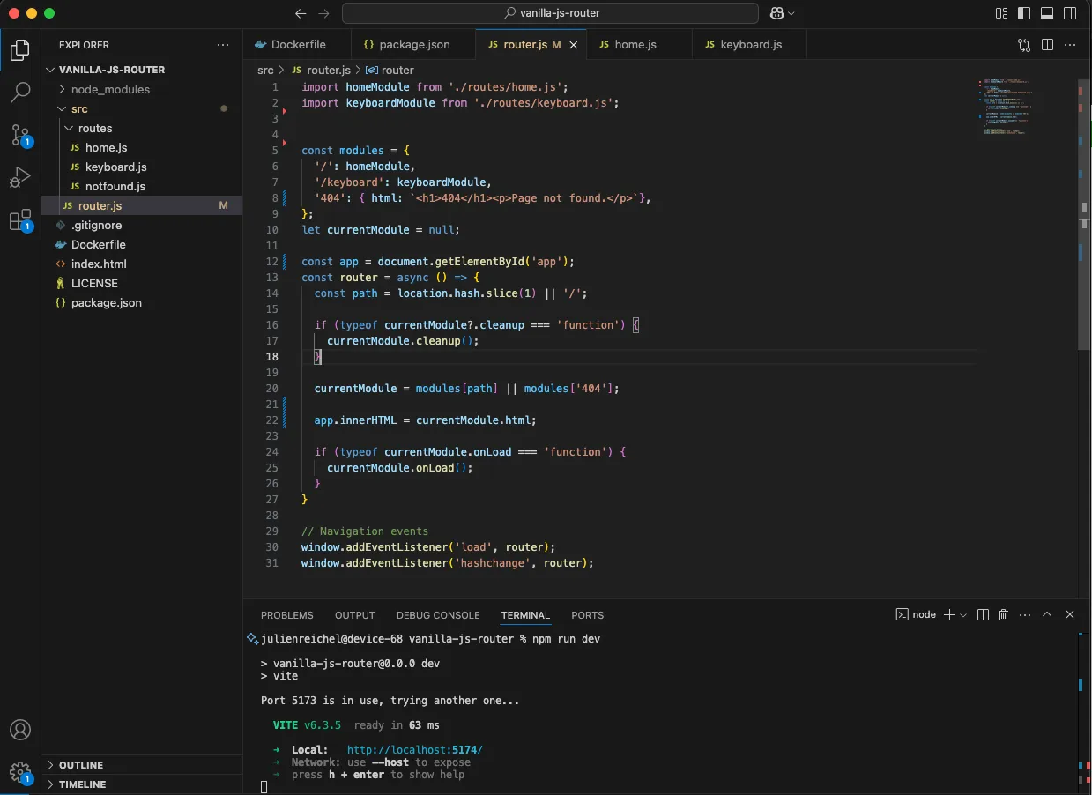
Task: Collapse the src folder
Action: coord(142,108)
